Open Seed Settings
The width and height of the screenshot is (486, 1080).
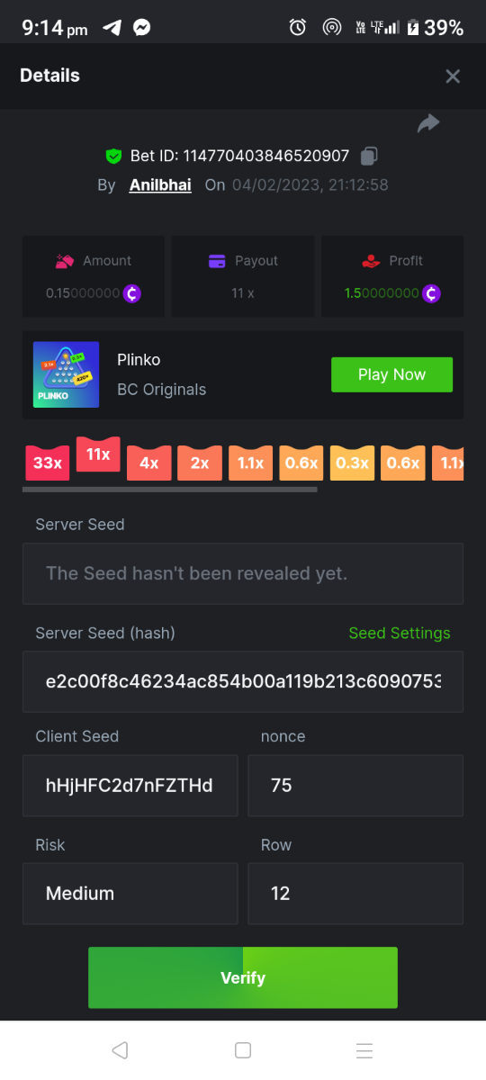(400, 633)
